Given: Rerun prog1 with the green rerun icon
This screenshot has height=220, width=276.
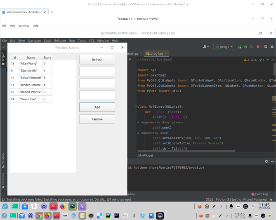Looking at the screenshot, I should (239, 47).
